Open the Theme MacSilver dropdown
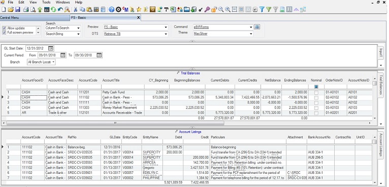This screenshot has width=389, height=187. point(251,33)
